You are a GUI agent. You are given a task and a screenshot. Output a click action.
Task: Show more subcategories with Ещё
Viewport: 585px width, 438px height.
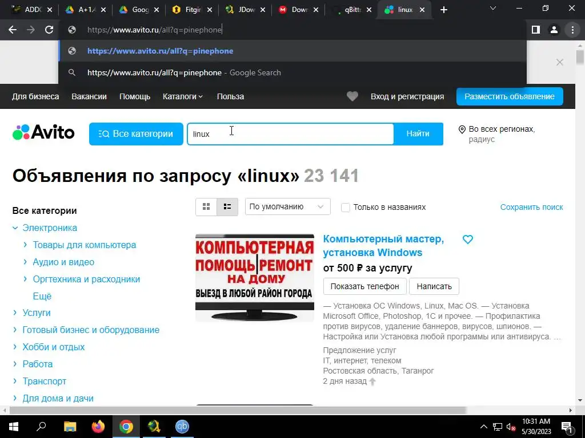point(42,296)
